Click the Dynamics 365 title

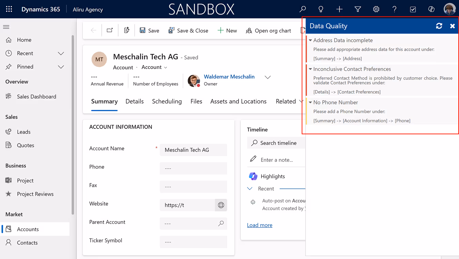click(41, 9)
